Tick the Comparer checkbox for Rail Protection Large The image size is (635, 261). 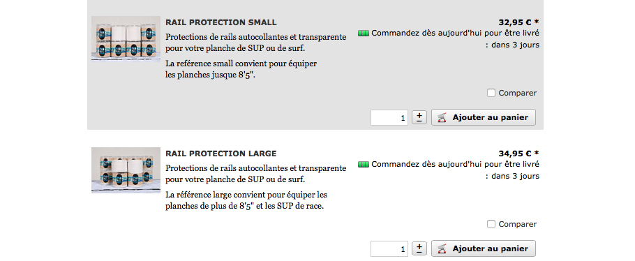(491, 224)
